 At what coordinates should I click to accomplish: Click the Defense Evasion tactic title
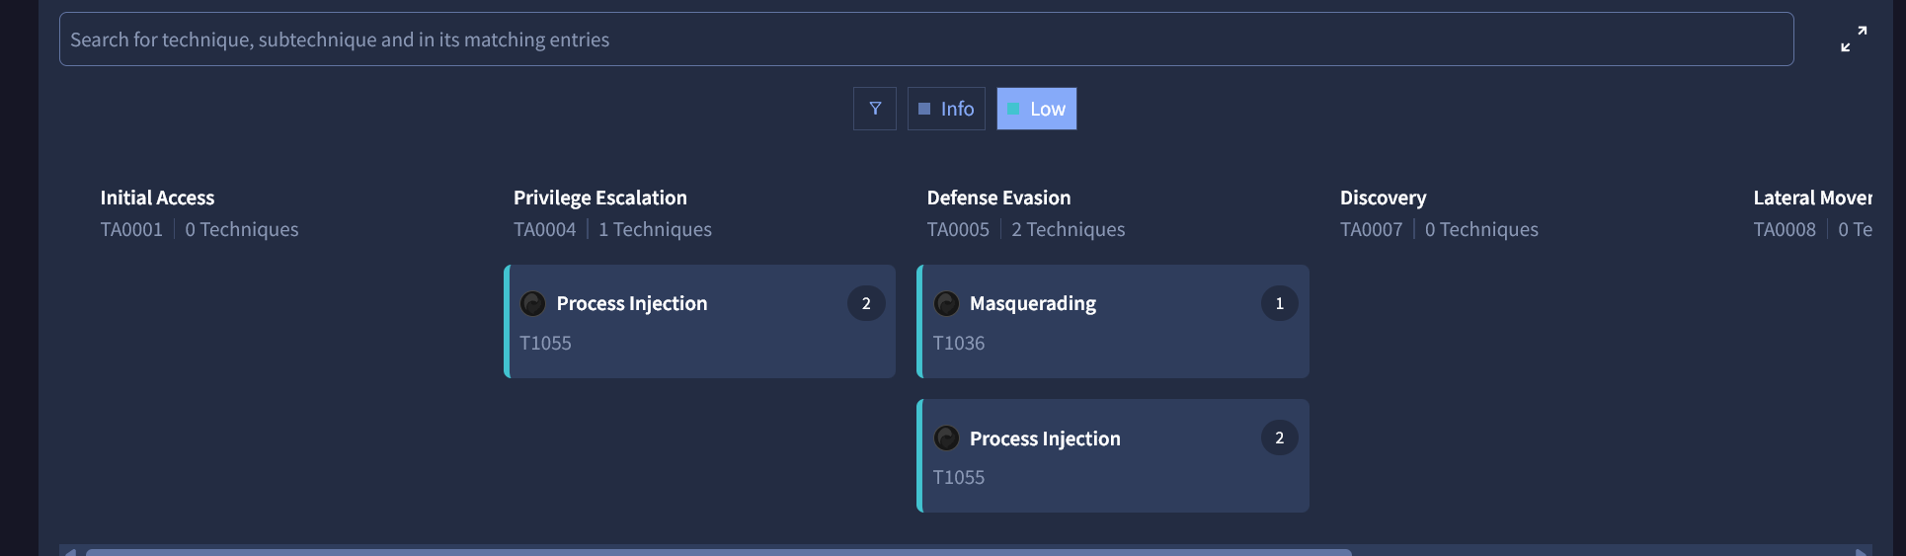[998, 198]
